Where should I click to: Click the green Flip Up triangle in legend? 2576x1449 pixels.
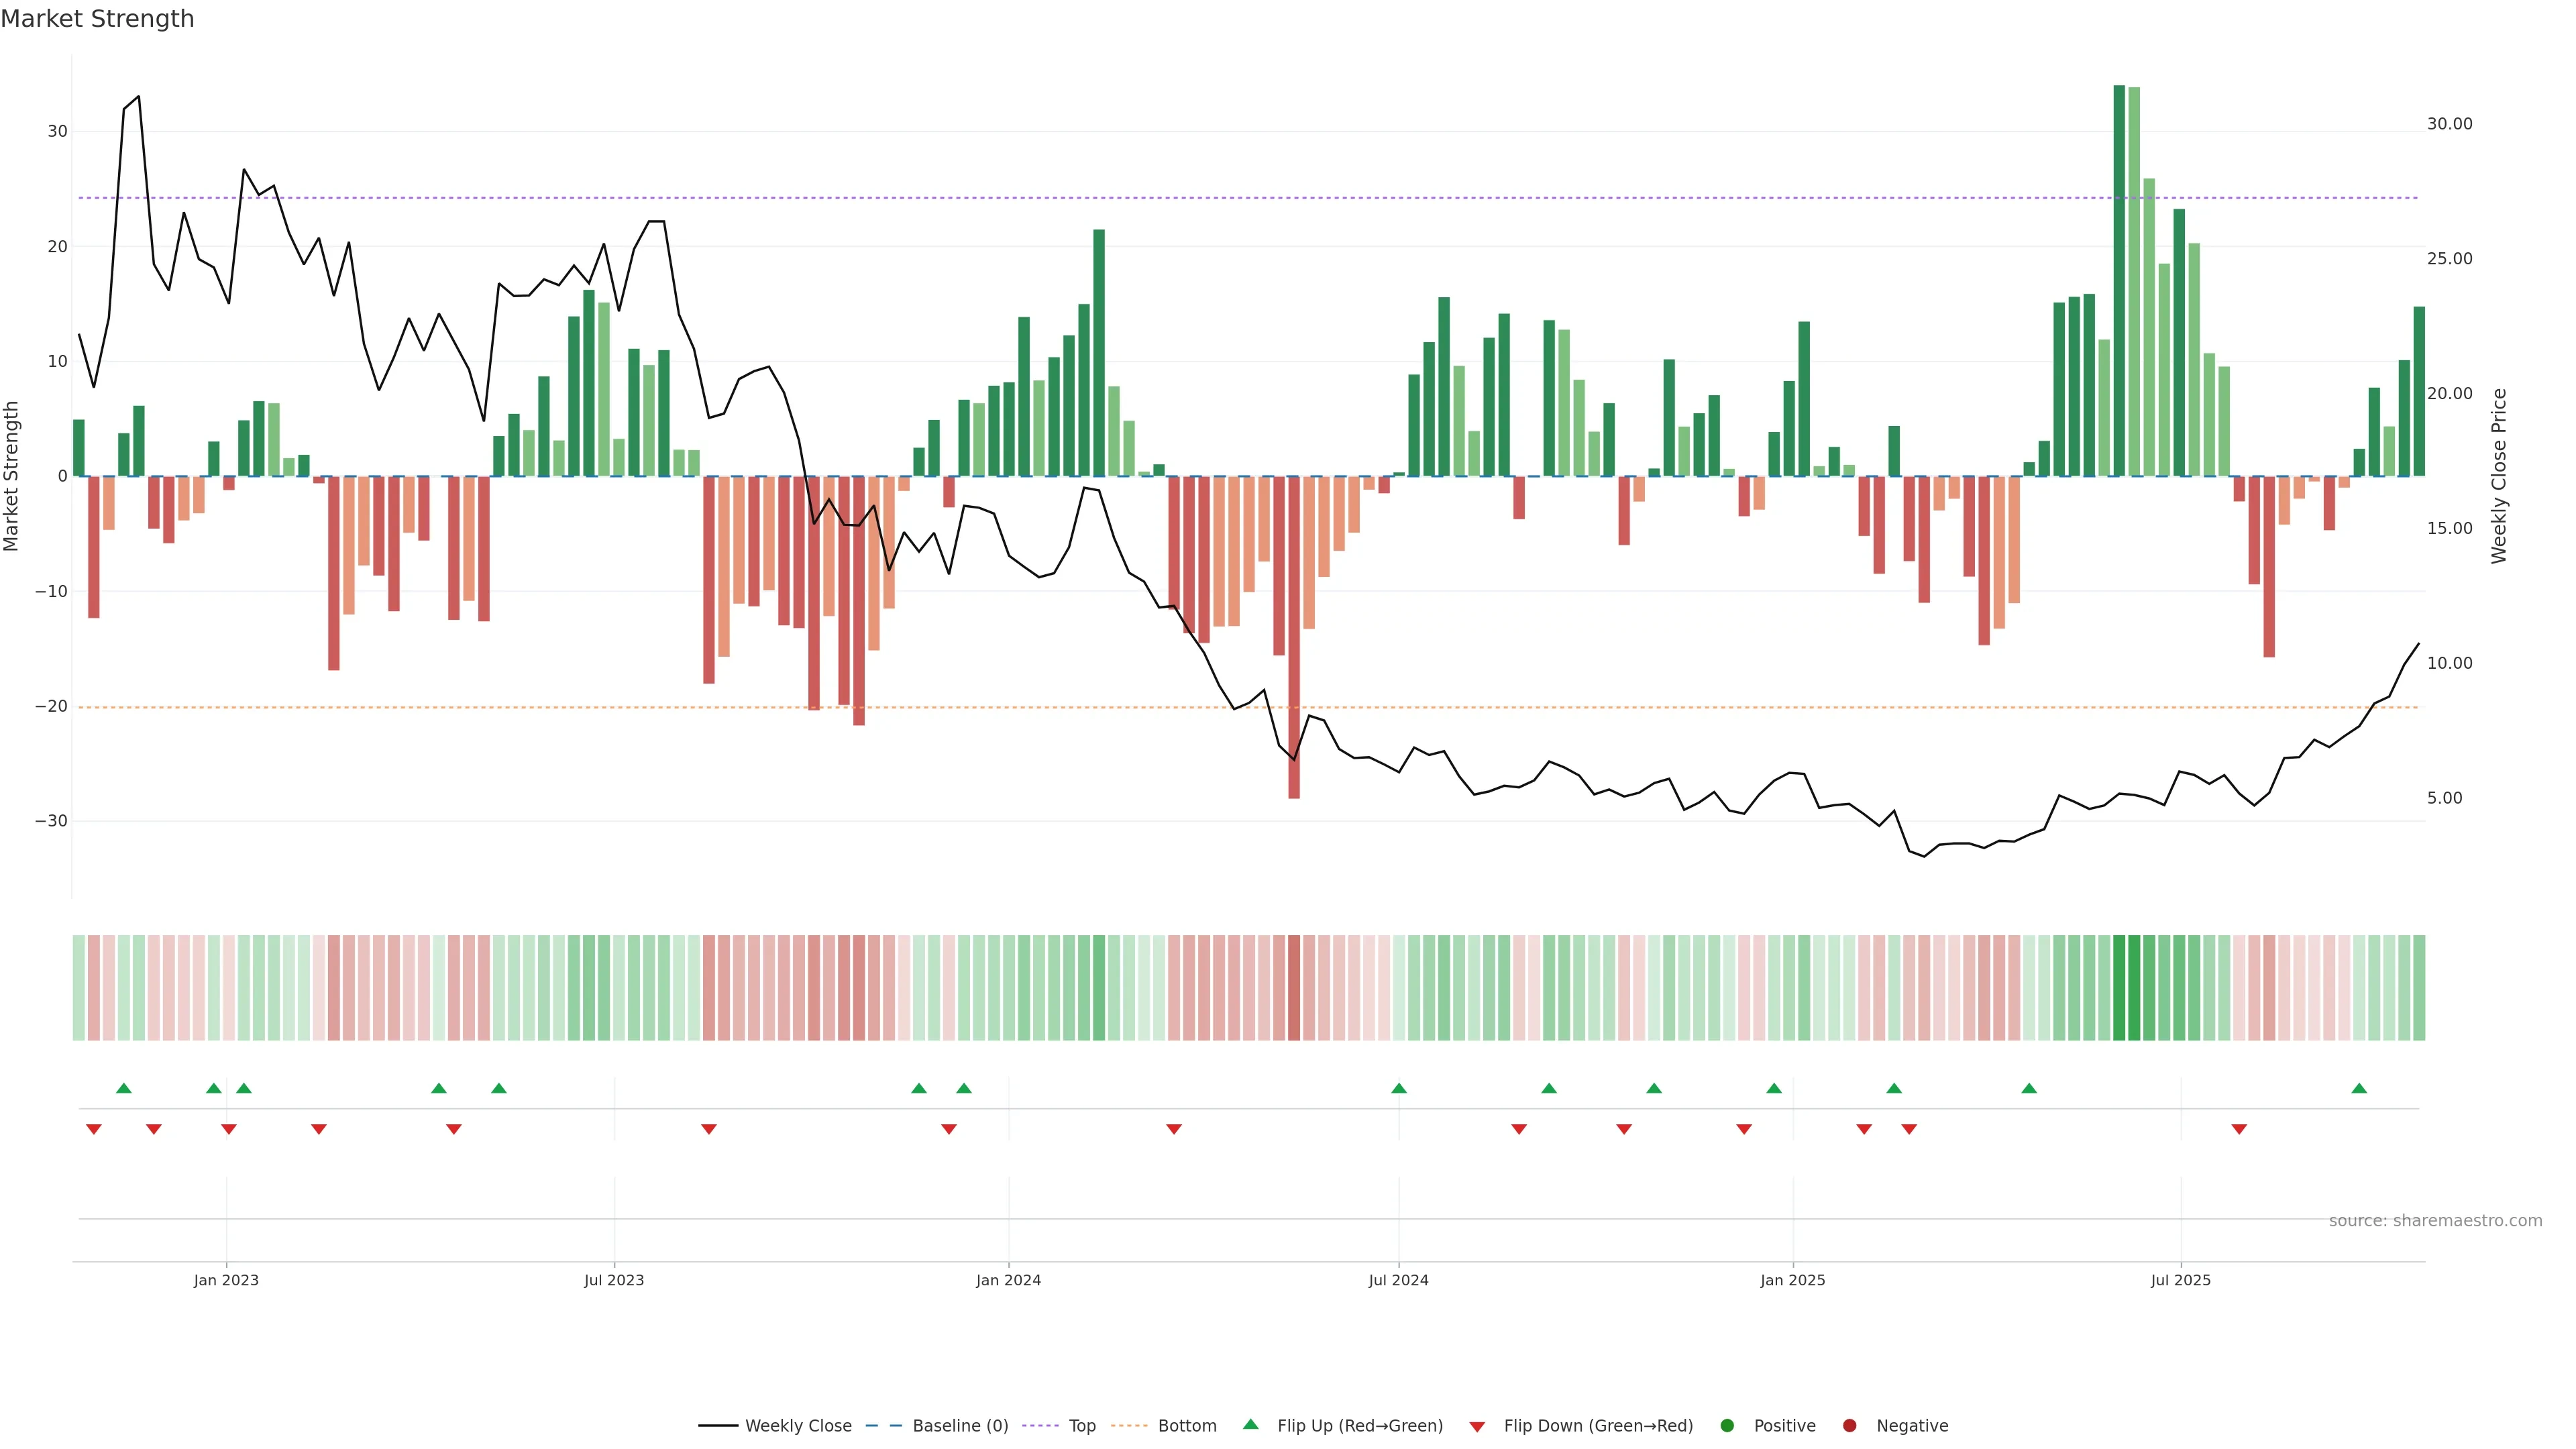[1250, 1424]
